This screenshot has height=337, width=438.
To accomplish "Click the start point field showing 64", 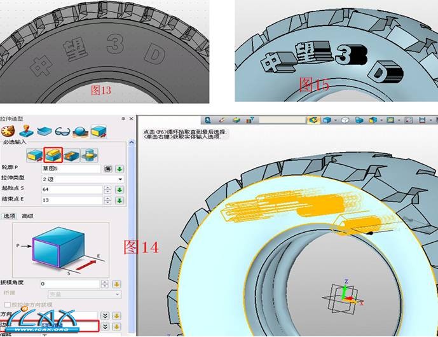I will tap(72, 189).
